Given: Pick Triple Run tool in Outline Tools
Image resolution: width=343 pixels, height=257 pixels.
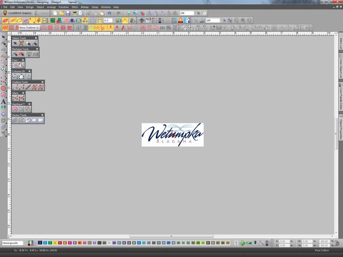Looking at the screenshot, I should 21,87.
